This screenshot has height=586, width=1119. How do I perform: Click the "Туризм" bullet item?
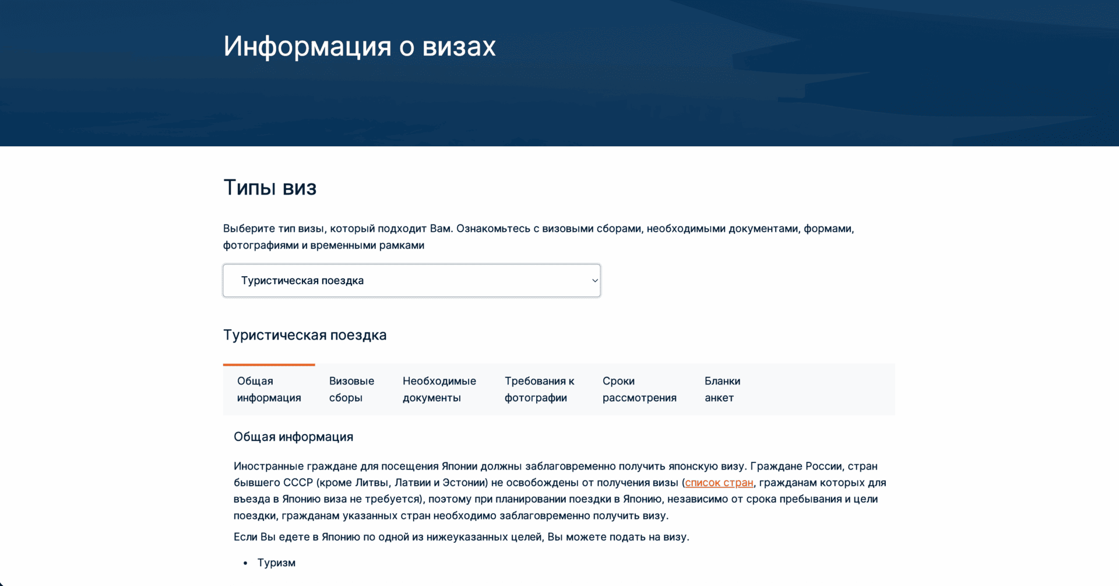[276, 563]
